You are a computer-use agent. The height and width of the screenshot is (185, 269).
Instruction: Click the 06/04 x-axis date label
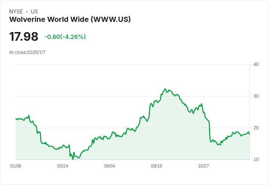tap(109, 166)
